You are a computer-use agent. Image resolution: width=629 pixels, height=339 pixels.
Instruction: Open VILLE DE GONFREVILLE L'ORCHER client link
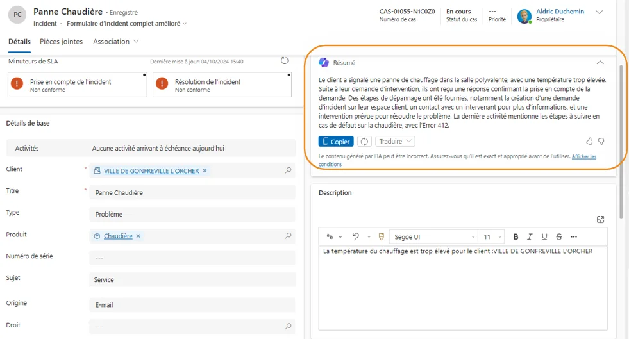[x=151, y=170]
